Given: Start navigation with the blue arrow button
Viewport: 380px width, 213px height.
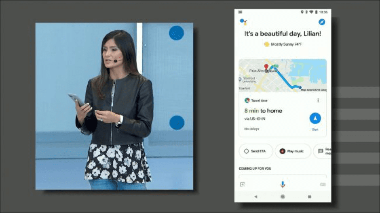Looking at the screenshot, I should [x=315, y=119].
